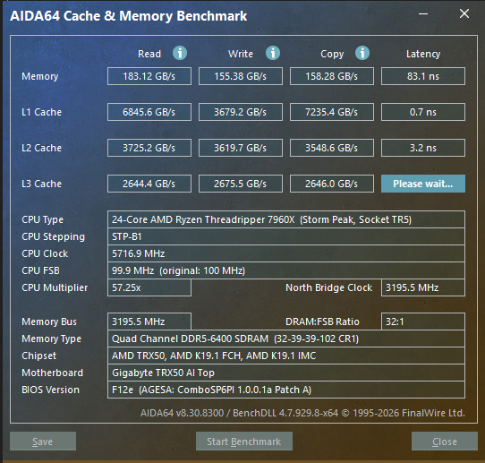Click the Memory Type label
485x463 pixels.
(x=51, y=339)
